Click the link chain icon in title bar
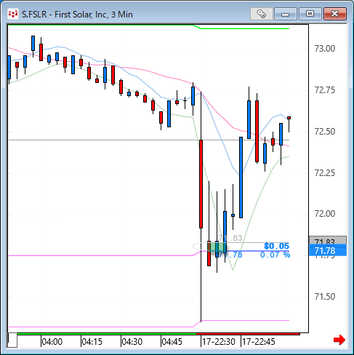Image resolution: width=354 pixels, height=355 pixels. click(x=262, y=14)
